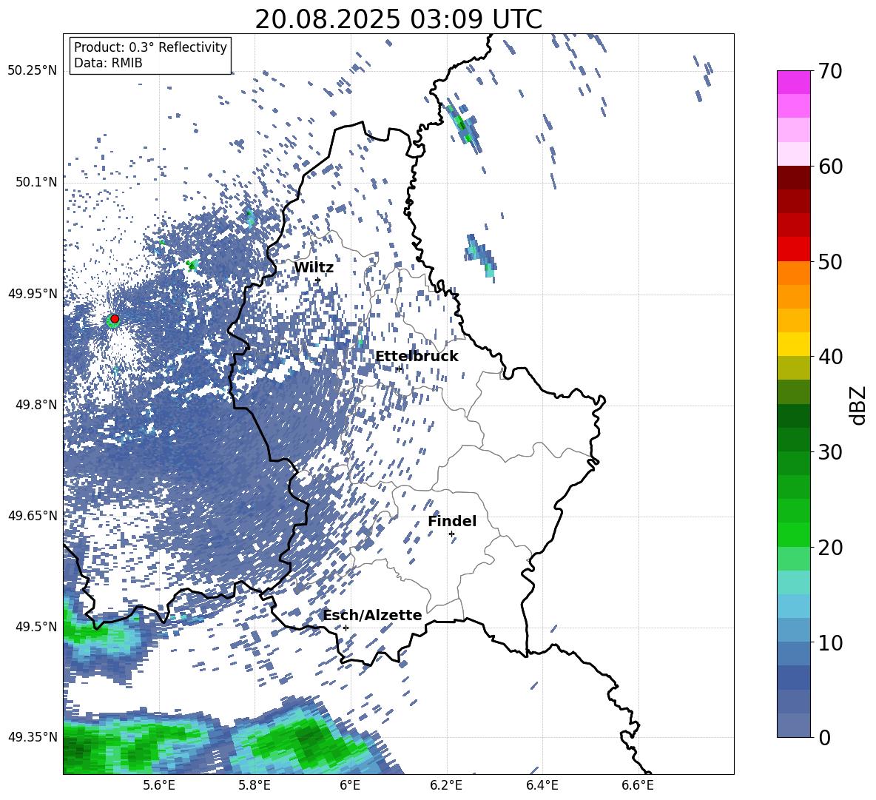876x800 pixels.
Task: Select the 'Data: RMIB' text
Action: point(108,63)
